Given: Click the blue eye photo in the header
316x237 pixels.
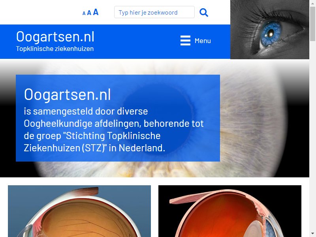Looking at the screenshot, I should (270, 29).
